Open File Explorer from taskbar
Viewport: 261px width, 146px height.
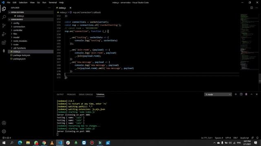pos(28,143)
